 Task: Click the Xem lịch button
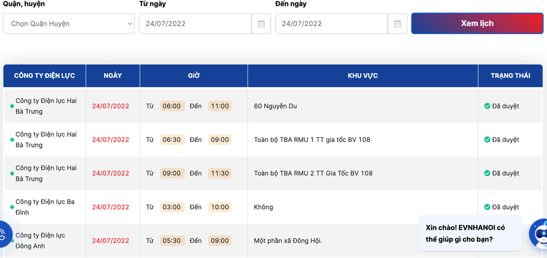pos(477,24)
